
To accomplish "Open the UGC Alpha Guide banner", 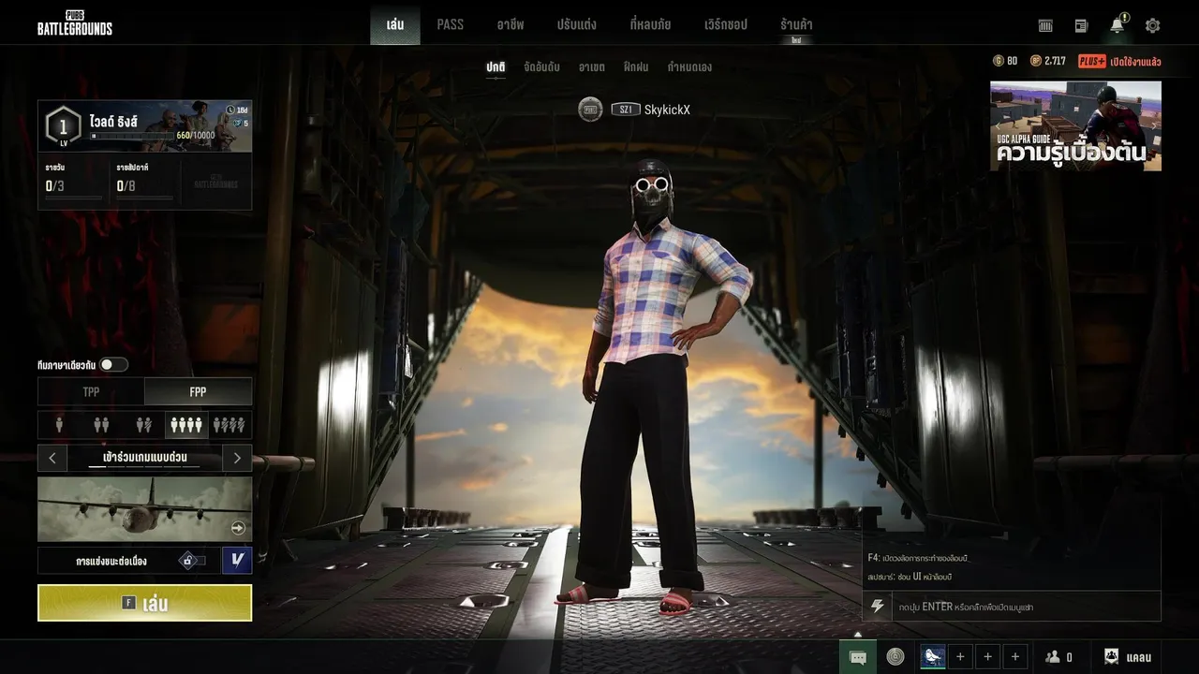I will pos(1075,125).
